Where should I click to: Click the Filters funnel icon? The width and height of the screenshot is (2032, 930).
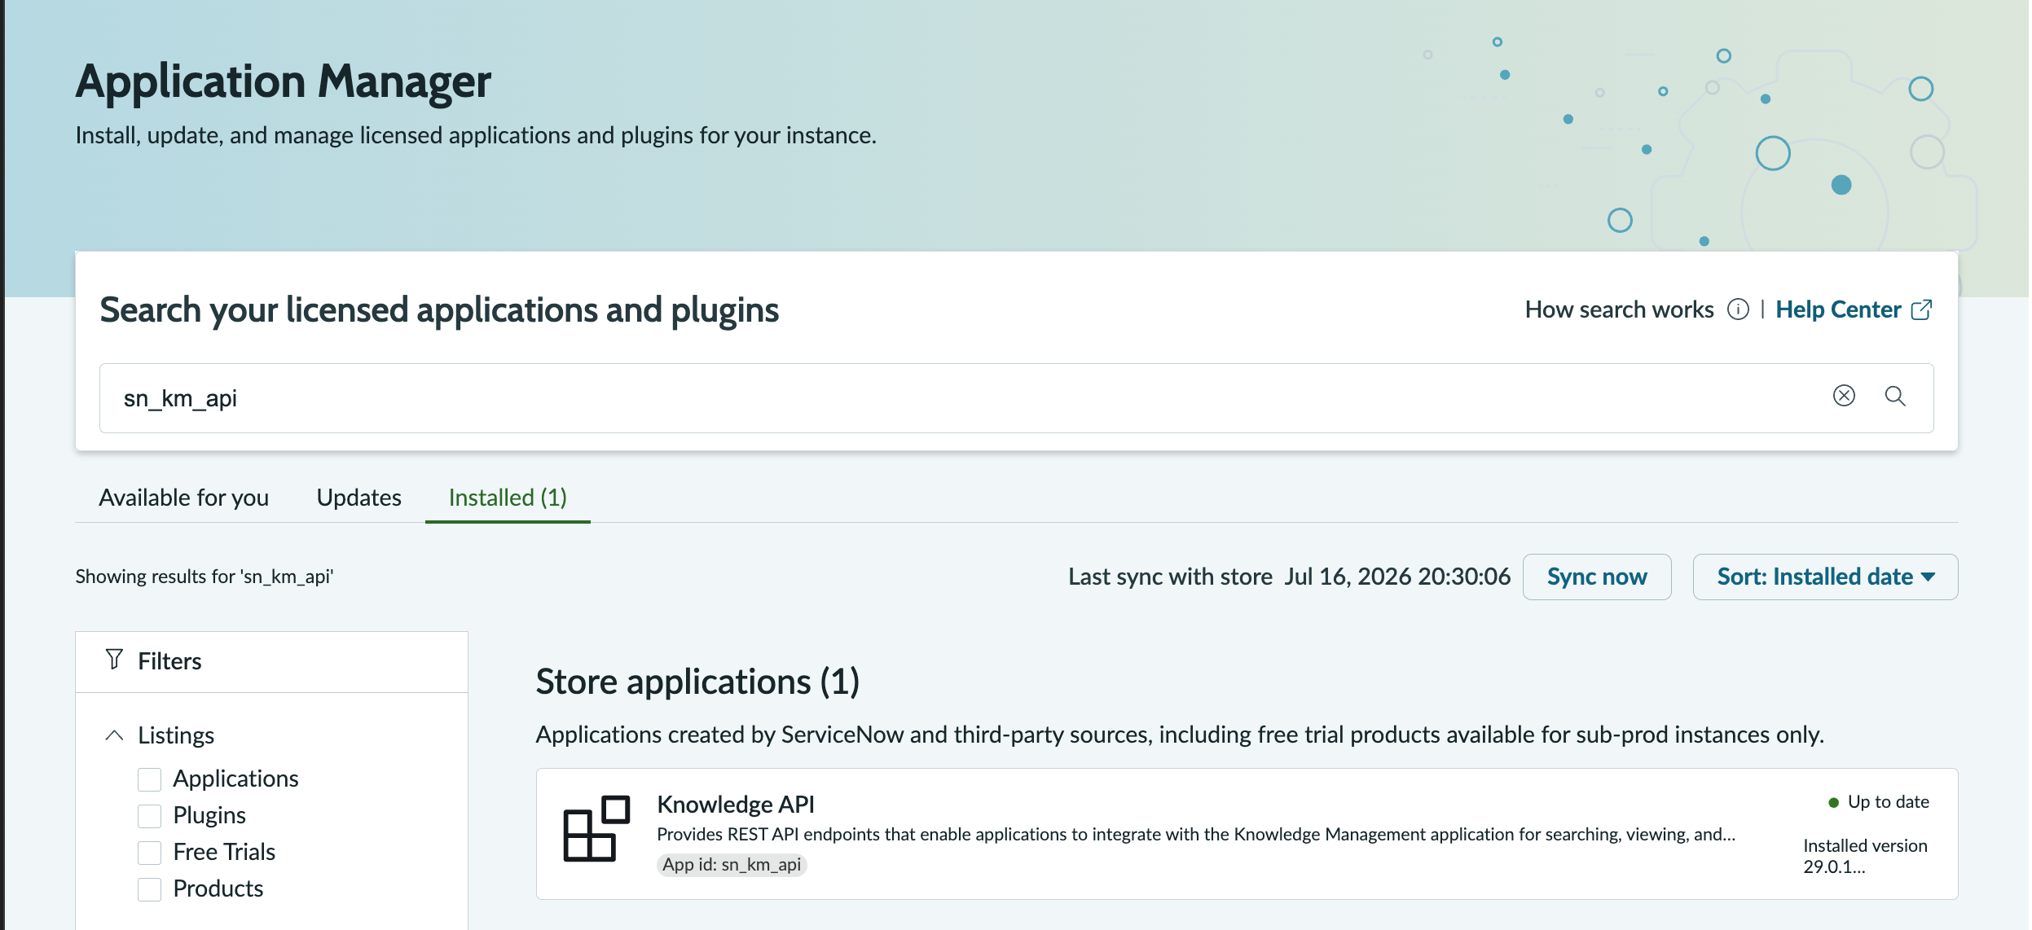click(114, 660)
